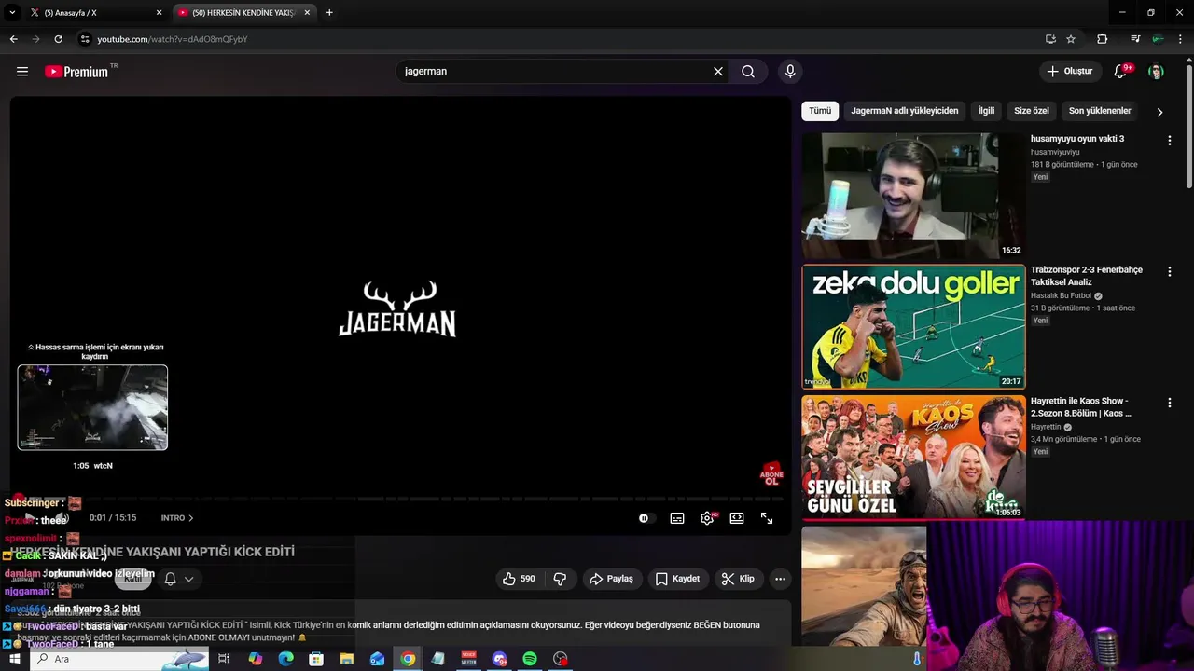Open Chrome extensions puzzle icon
The image size is (1194, 671).
1102,39
